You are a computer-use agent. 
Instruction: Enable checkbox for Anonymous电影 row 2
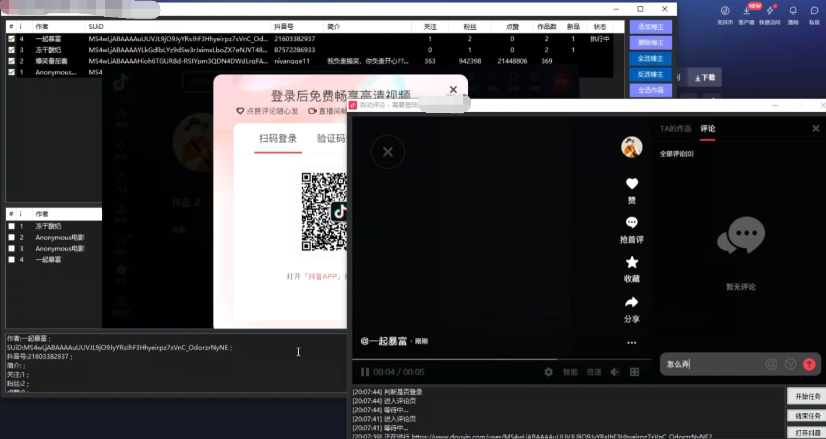point(13,237)
